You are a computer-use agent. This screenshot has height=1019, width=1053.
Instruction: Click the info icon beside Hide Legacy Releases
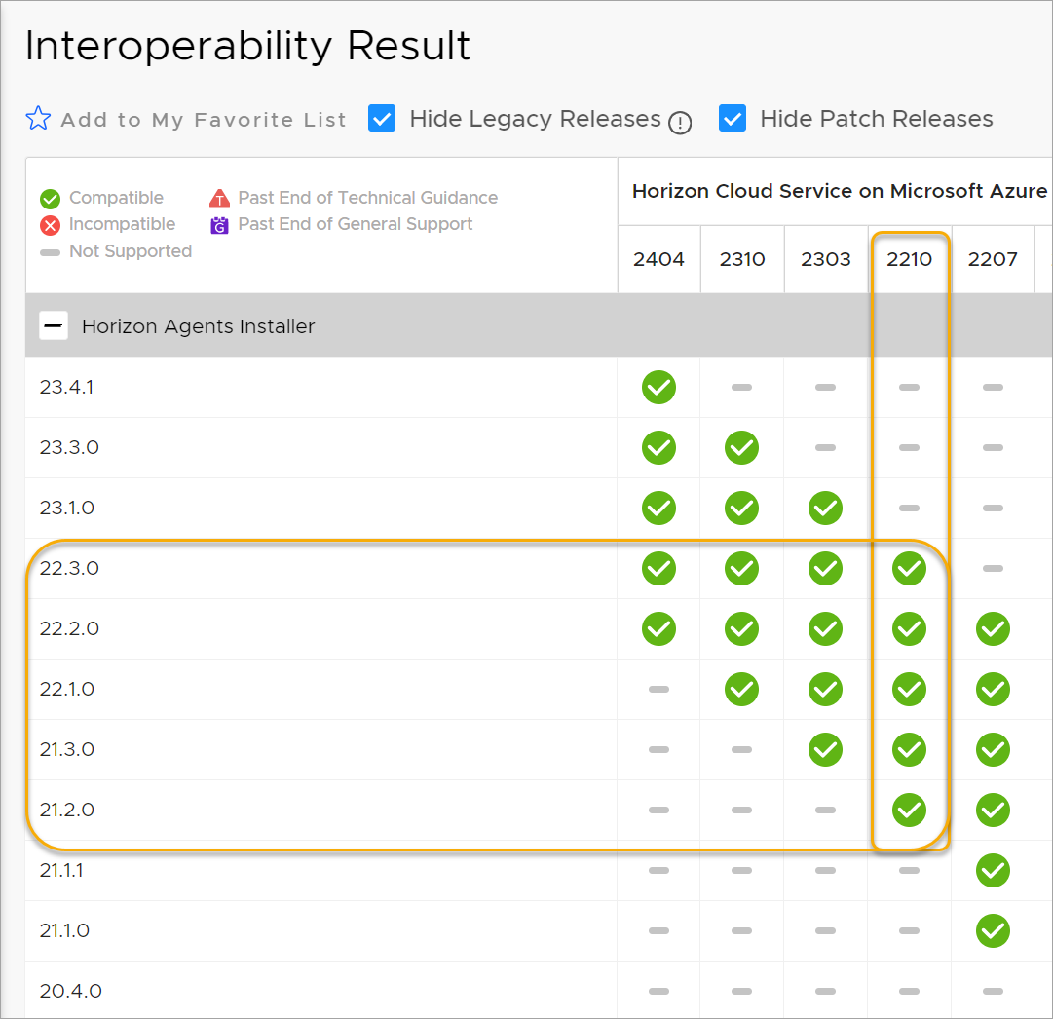pos(680,122)
